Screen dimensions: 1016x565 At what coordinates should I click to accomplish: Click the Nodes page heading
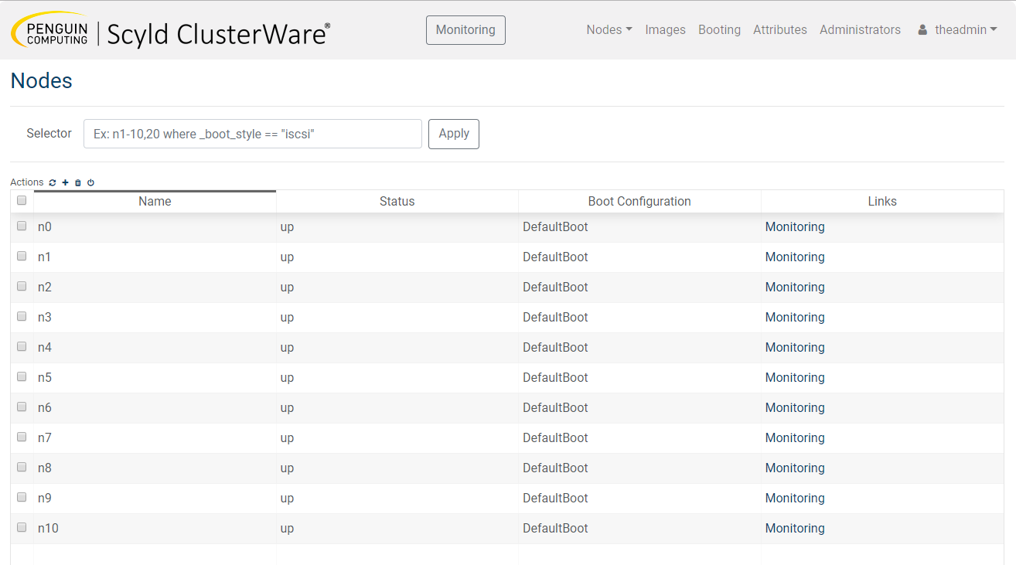tap(42, 81)
